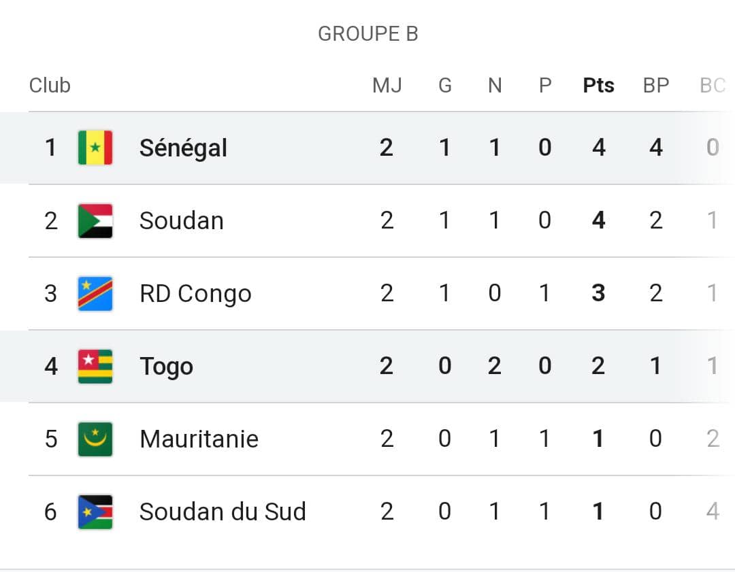
Task: Open the Togo team name link
Action: coord(167,367)
